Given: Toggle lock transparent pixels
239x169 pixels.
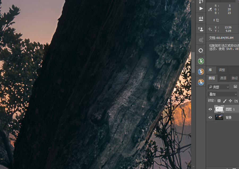Looking at the screenshot, I should click(219, 101).
